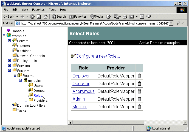Image resolution: width=189 pixels, height=132 pixels.
Task: Open the Back history dropdown arrow
Action: (17, 17)
